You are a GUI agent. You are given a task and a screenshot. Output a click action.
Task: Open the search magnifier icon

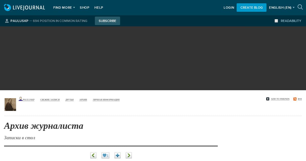click(300, 7)
